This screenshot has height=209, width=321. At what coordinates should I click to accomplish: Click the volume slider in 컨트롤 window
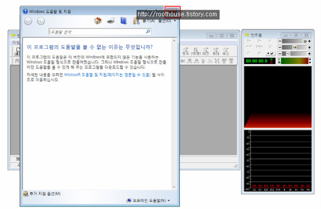pos(295,41)
